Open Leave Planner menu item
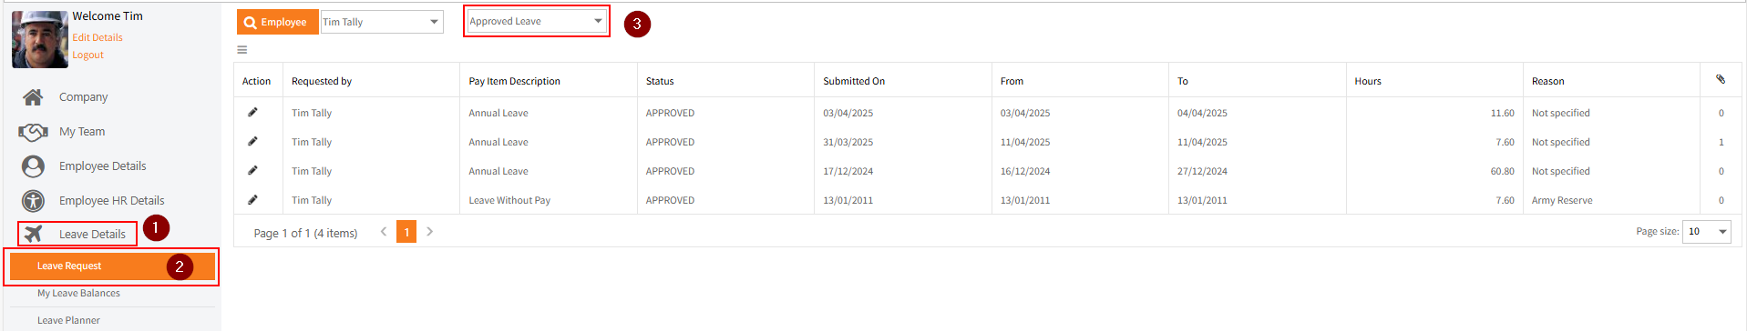Image resolution: width=1747 pixels, height=331 pixels. tap(68, 320)
